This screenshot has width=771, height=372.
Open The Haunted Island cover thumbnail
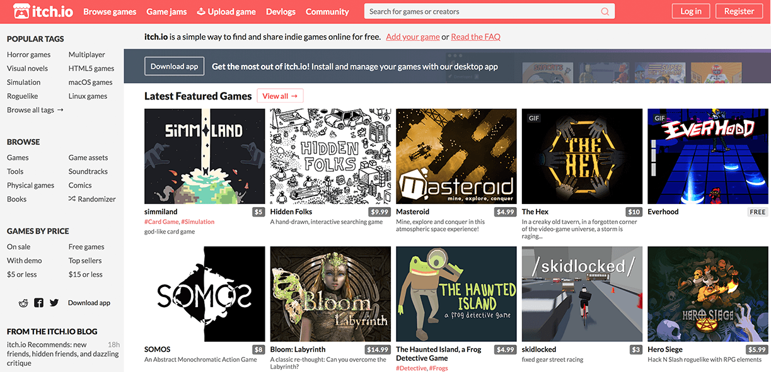tap(456, 294)
